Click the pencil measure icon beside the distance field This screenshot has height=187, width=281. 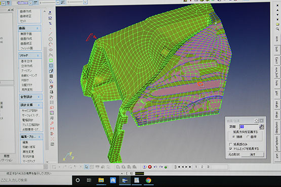[261, 127]
